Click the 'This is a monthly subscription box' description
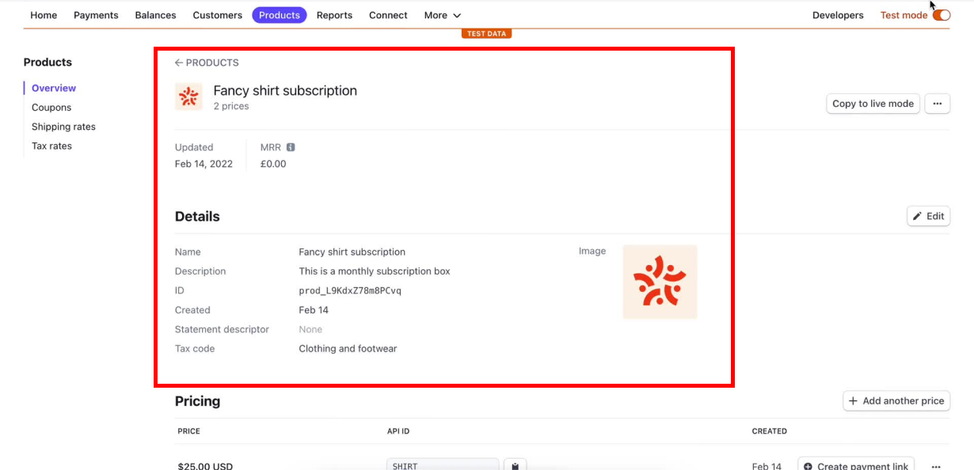The height and width of the screenshot is (470, 974). (x=375, y=271)
